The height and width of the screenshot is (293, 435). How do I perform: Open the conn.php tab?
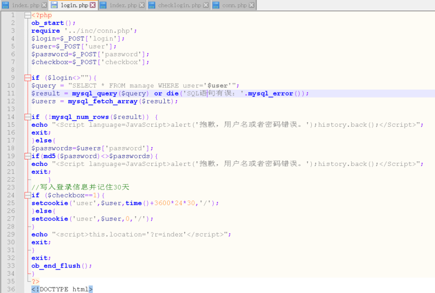tap(234, 5)
